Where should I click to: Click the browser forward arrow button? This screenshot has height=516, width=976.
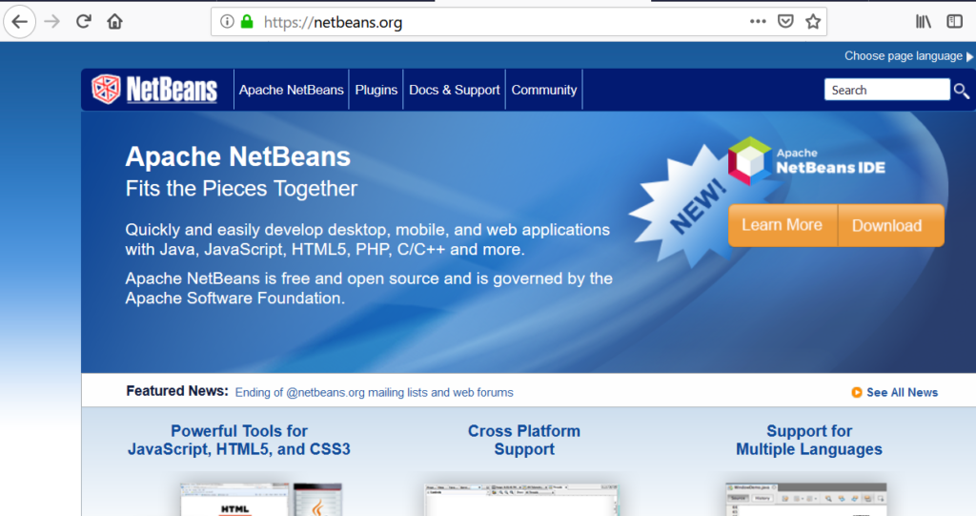tap(51, 21)
